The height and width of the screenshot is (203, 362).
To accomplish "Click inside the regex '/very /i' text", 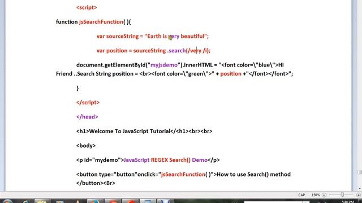I will pos(197,51).
